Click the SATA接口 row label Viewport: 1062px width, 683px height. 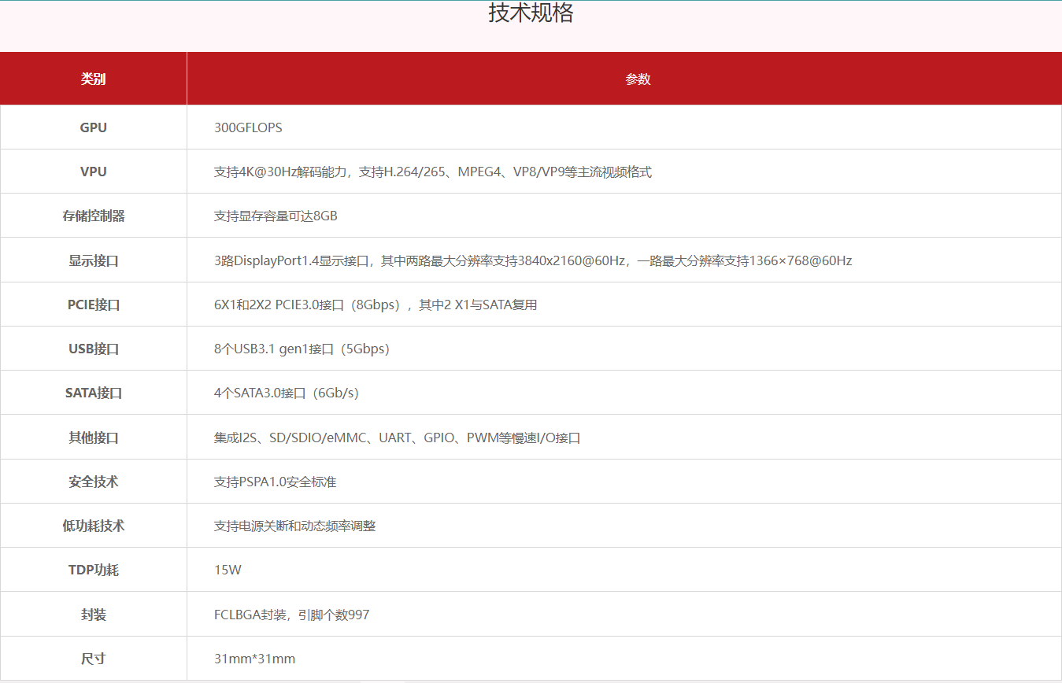pos(93,393)
